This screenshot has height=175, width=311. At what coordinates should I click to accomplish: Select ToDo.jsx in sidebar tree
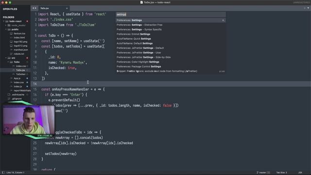(20, 70)
